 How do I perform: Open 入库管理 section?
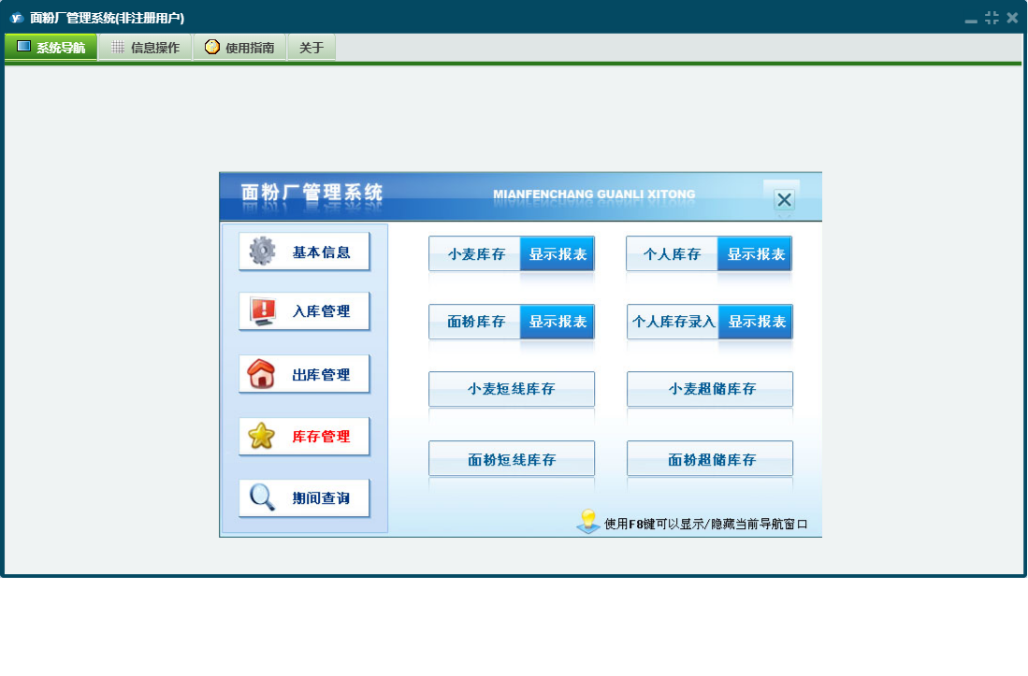pos(304,311)
